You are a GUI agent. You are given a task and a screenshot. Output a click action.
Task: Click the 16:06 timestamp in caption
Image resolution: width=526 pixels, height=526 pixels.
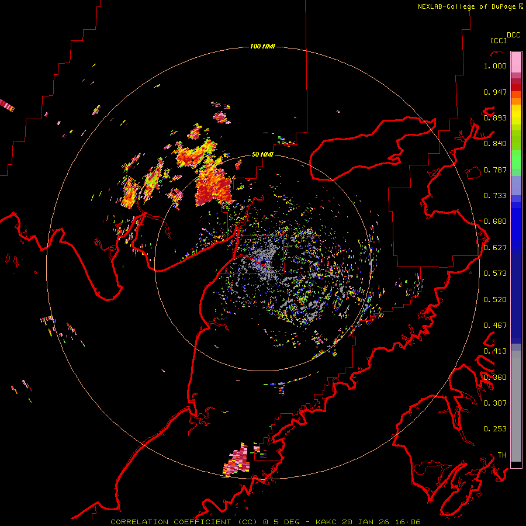click(x=408, y=522)
